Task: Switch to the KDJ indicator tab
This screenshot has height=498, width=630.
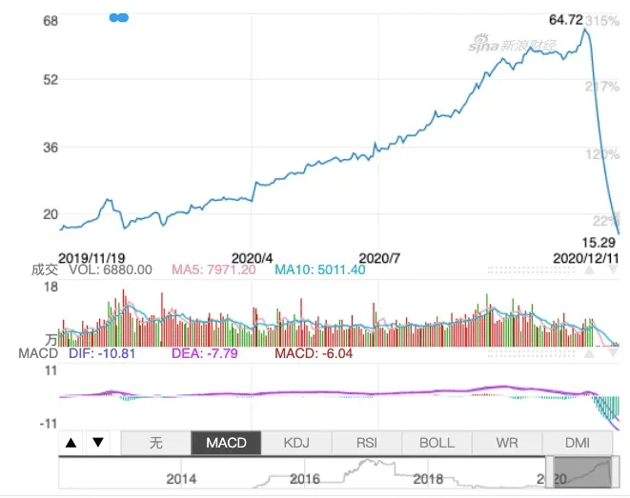Action: pyautogui.click(x=296, y=443)
